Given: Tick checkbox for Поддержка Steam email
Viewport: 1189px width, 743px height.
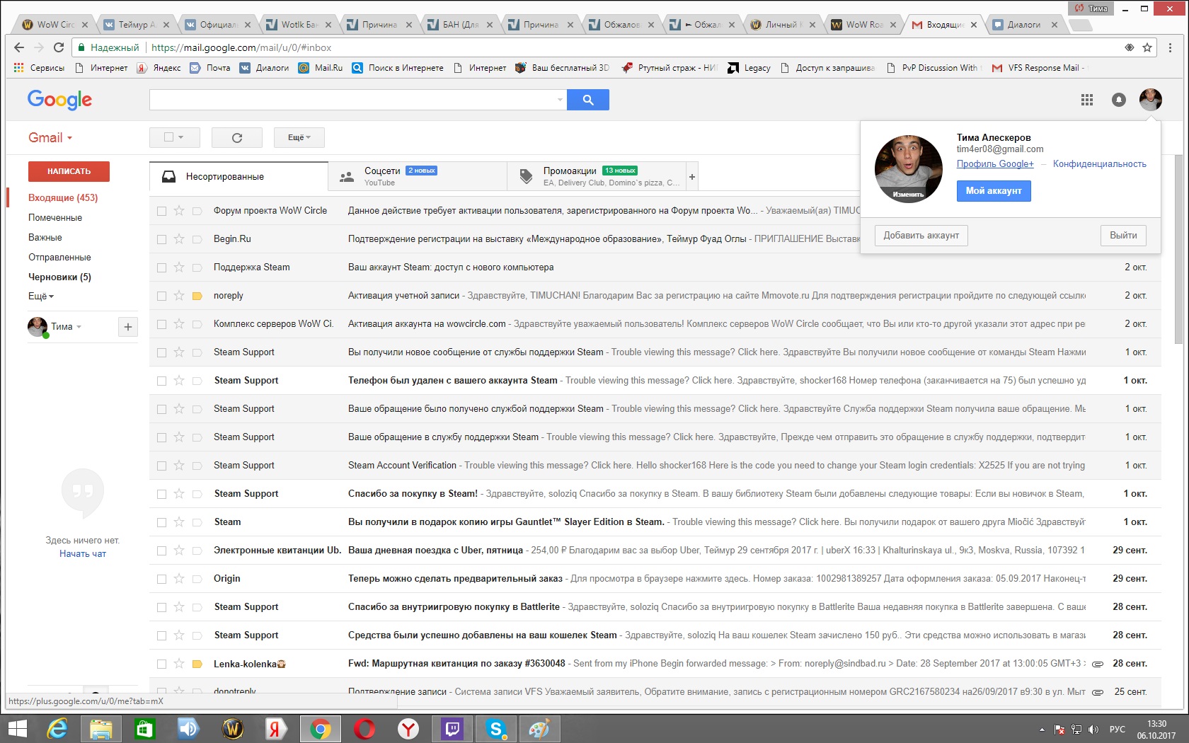Looking at the screenshot, I should (161, 267).
